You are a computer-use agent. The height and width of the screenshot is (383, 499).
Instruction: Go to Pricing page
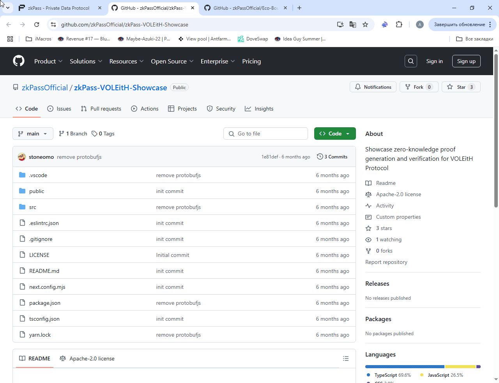(x=251, y=61)
